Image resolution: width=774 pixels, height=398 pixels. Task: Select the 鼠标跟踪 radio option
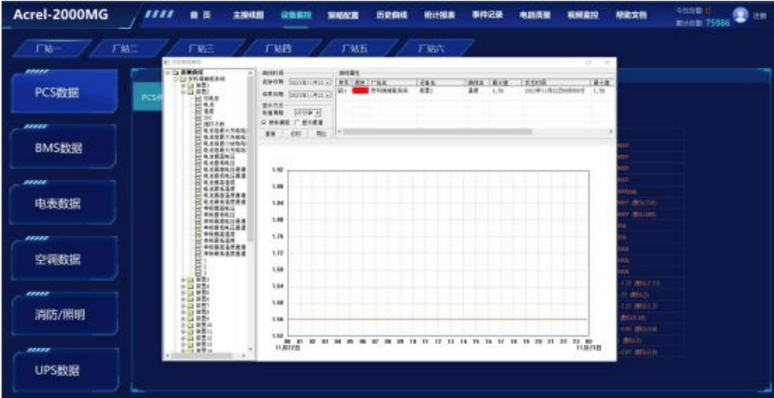264,122
